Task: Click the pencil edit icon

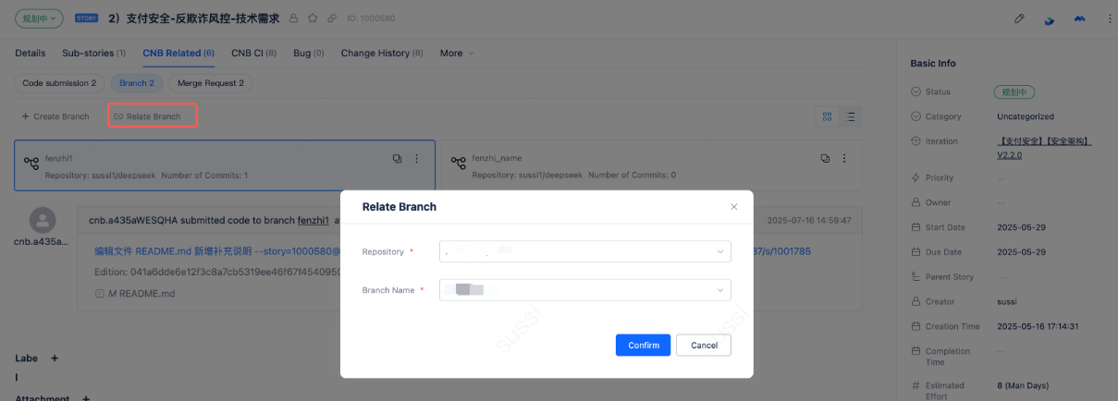Action: point(1019,18)
